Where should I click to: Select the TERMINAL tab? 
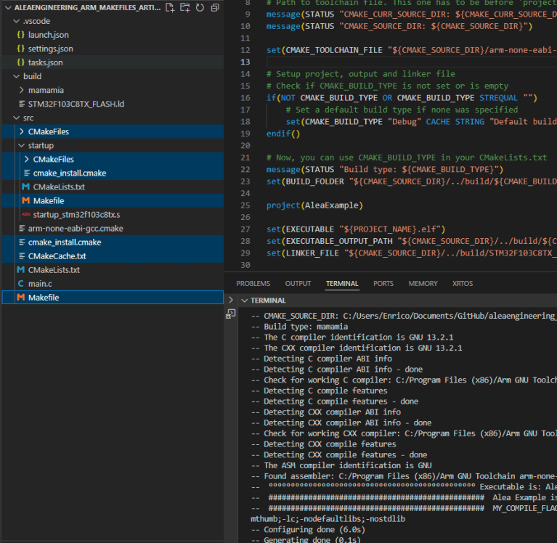[342, 283]
